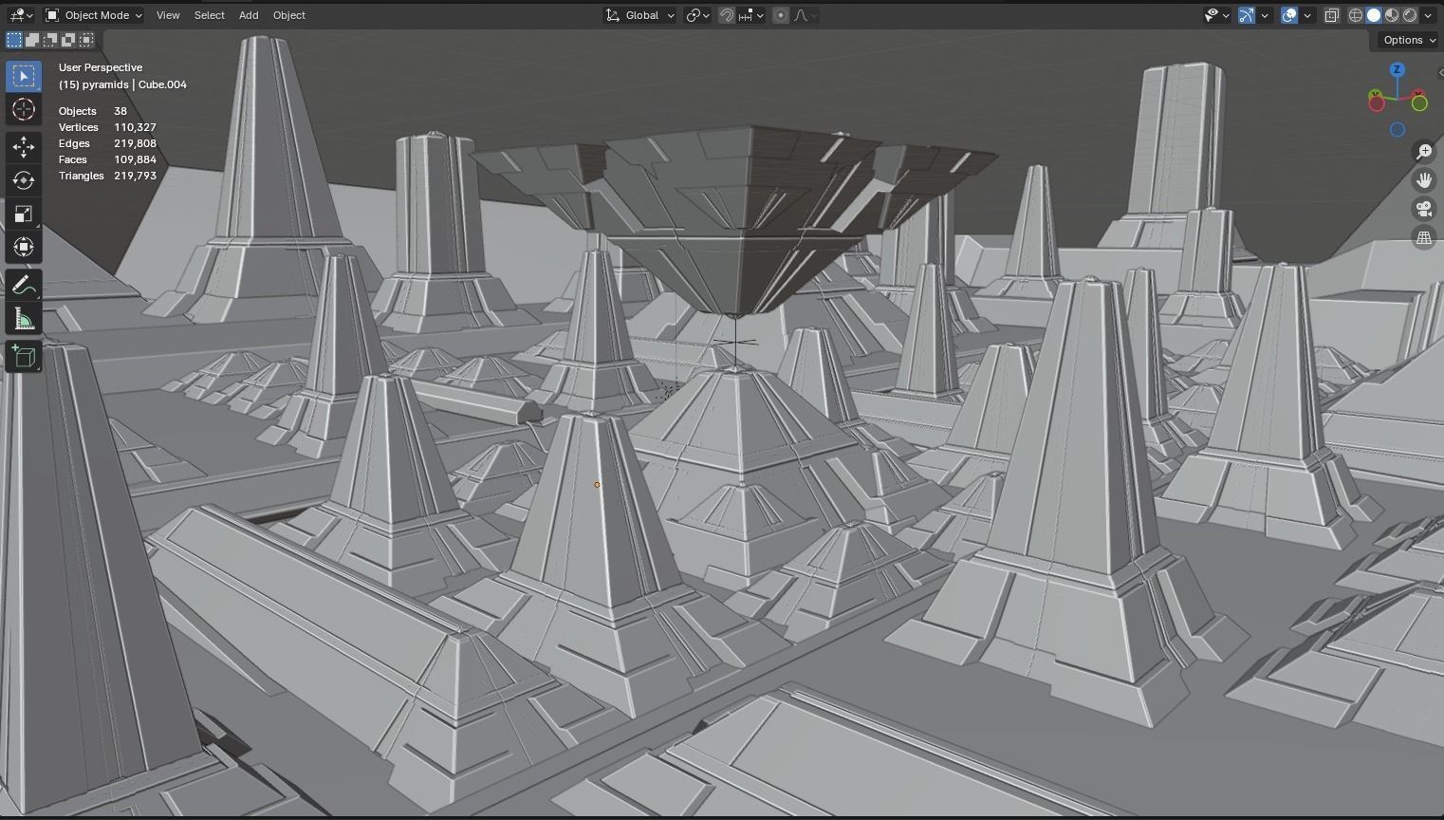This screenshot has height=820, width=1444.
Task: Click the 3D cursor crosshair in viewport
Action: pos(735,343)
